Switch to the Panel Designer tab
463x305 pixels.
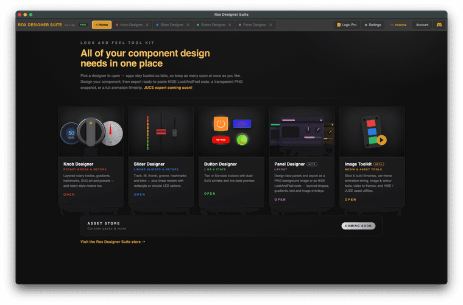pos(255,25)
